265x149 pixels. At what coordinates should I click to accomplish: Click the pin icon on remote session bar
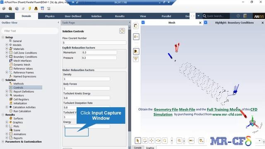click(73, 2)
